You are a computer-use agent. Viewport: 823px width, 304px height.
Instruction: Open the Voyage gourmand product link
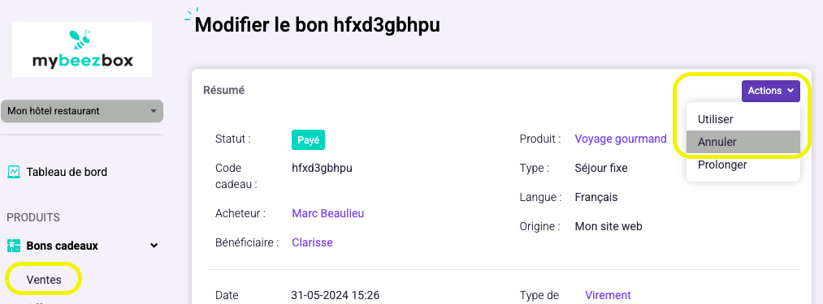pos(621,139)
